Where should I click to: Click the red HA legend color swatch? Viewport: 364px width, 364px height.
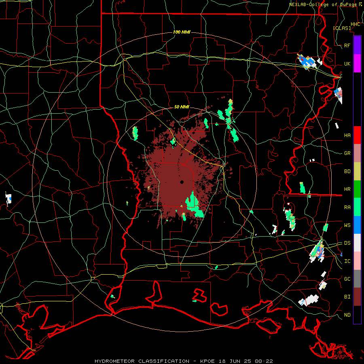coord(357,135)
